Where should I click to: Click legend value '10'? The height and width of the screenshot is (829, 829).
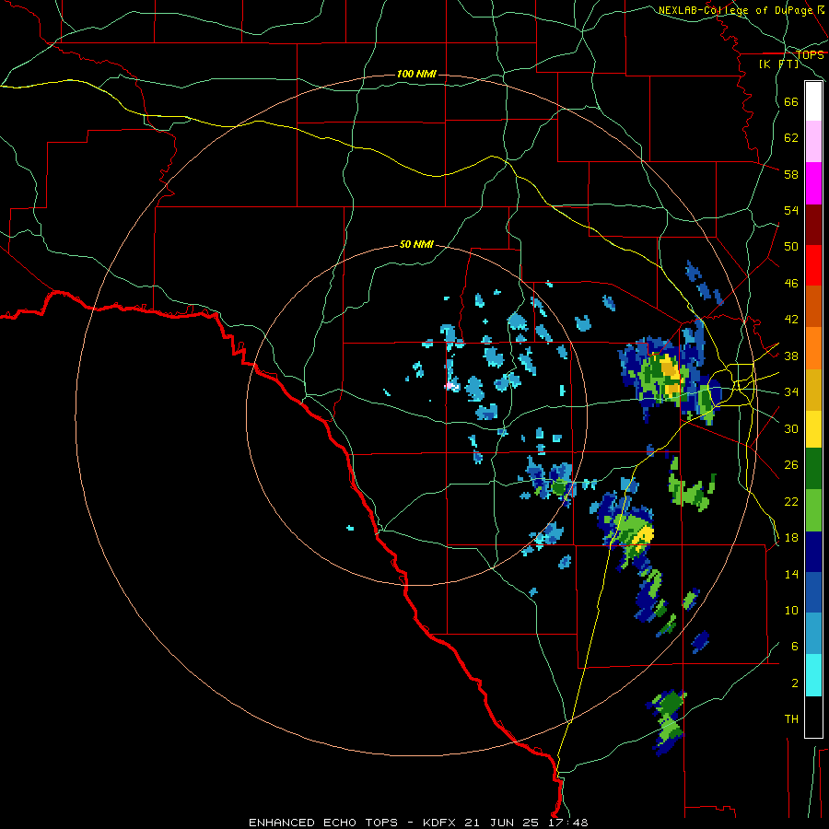791,610
